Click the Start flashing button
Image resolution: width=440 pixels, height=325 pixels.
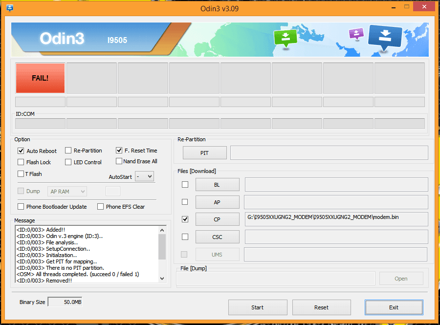pos(258,307)
